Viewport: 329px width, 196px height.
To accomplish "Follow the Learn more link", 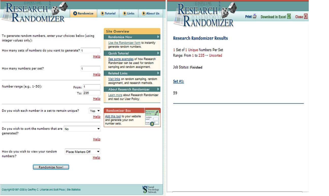I will (x=115, y=95).
